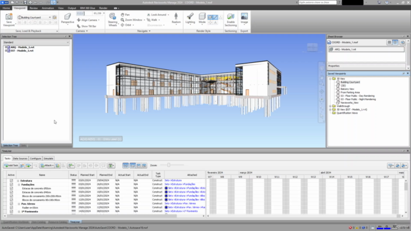This screenshot has height=231, width=411.
Task: Toggle Active checkbox for Estacas de concreto Ø40cm
Action: click(x=12, y=193)
